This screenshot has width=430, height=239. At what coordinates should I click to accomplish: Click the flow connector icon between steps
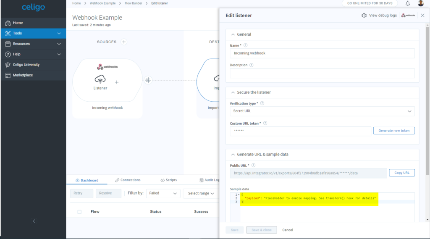pos(148,80)
